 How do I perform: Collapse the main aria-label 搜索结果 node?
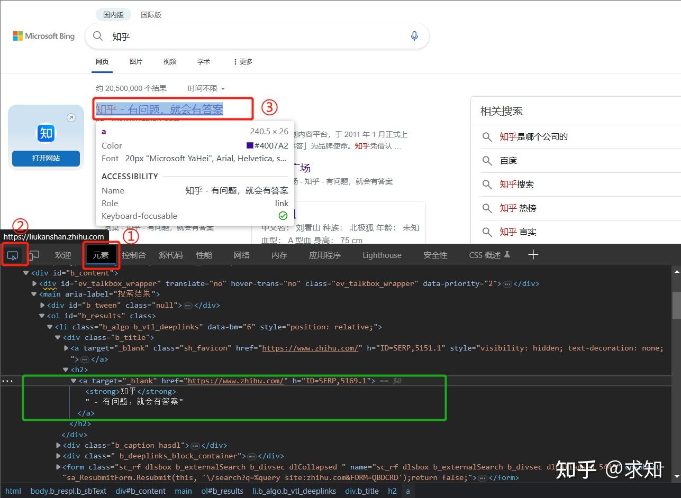point(34,294)
